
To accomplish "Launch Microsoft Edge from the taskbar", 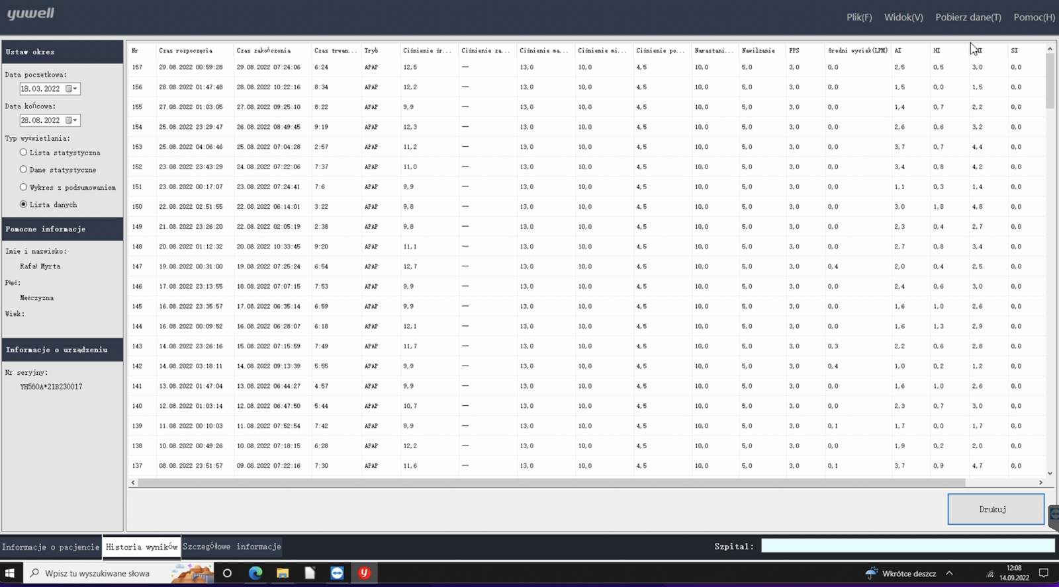I will (x=255, y=573).
